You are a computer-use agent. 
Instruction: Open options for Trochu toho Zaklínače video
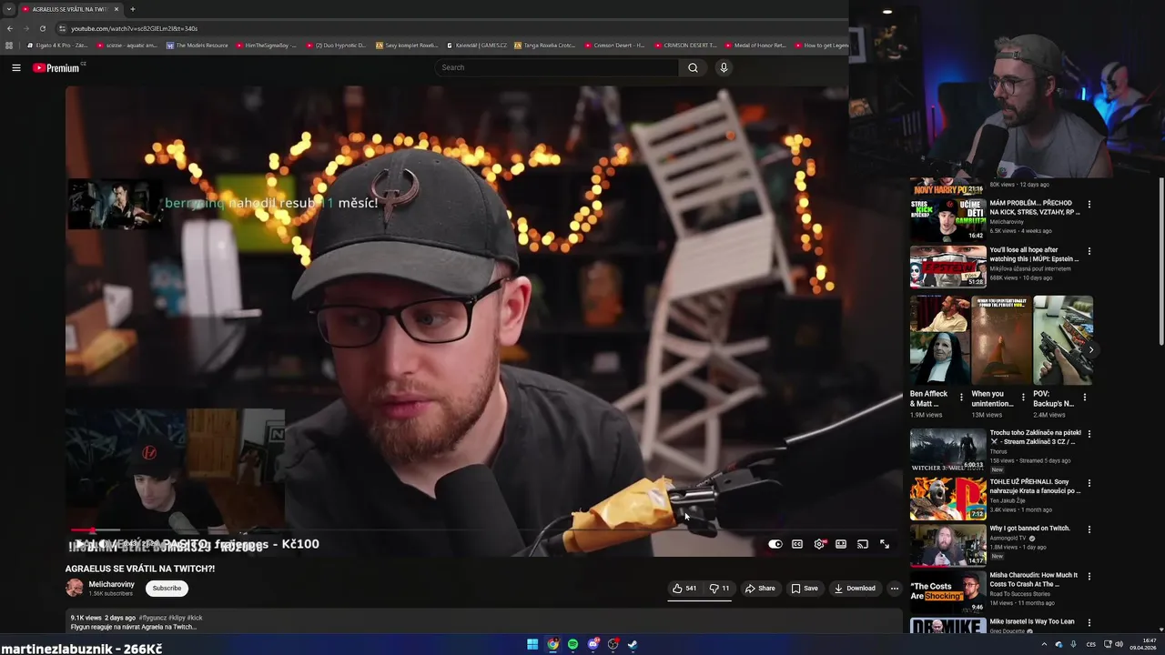tap(1089, 434)
